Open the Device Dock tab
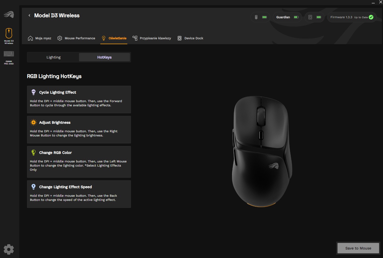The image size is (383, 258). tap(190, 38)
